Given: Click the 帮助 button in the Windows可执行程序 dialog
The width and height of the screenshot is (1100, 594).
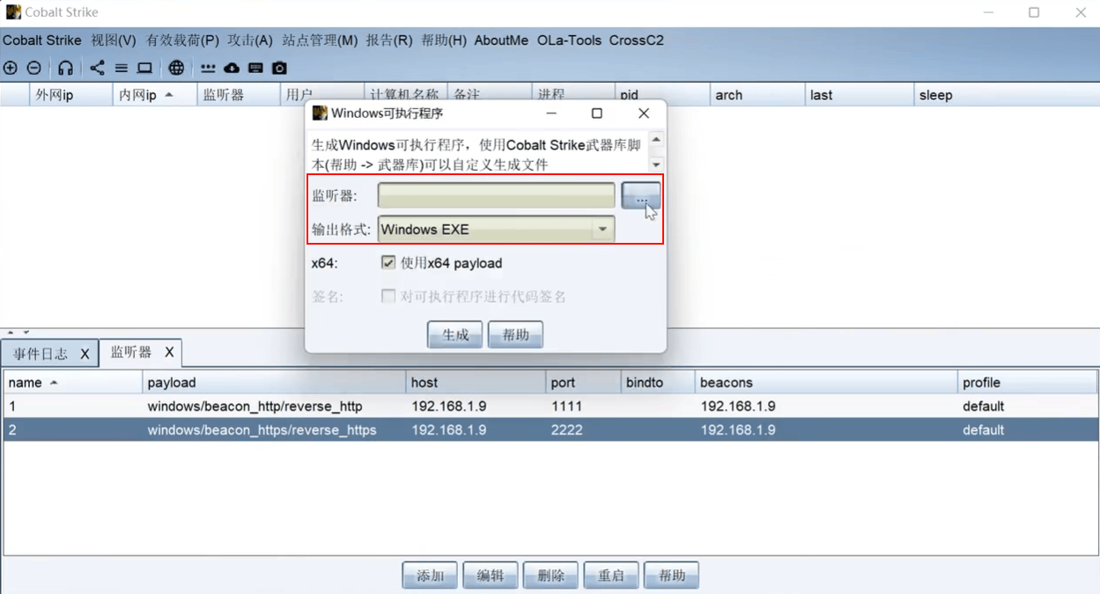Looking at the screenshot, I should click(x=515, y=334).
